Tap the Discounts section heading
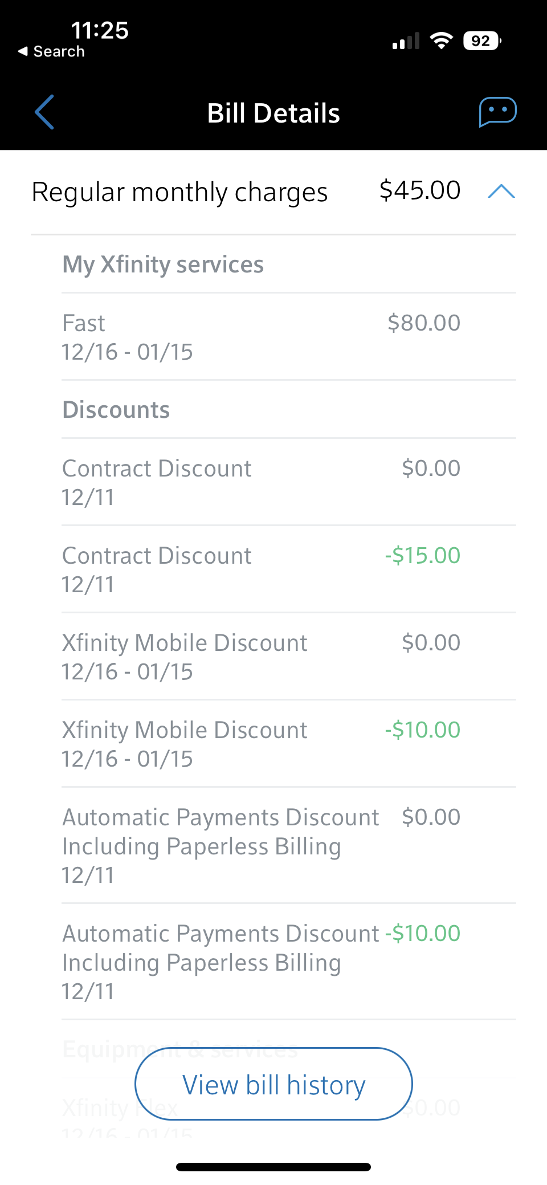This screenshot has height=1185, width=547. 116,410
